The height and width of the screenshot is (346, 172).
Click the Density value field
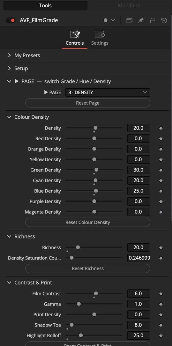[139, 128]
